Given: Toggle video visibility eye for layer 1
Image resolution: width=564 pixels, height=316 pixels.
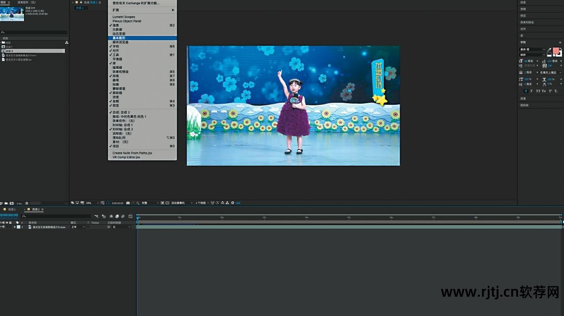Looking at the screenshot, I should pos(2,227).
